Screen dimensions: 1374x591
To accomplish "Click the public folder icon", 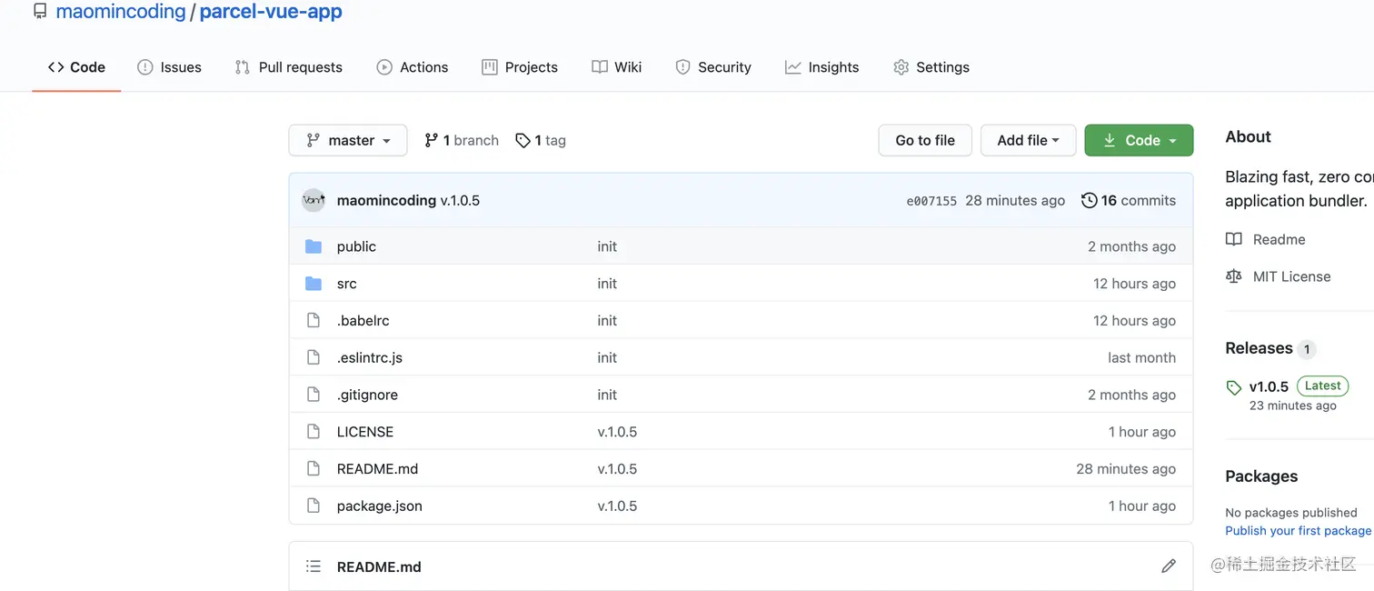I will [x=314, y=246].
